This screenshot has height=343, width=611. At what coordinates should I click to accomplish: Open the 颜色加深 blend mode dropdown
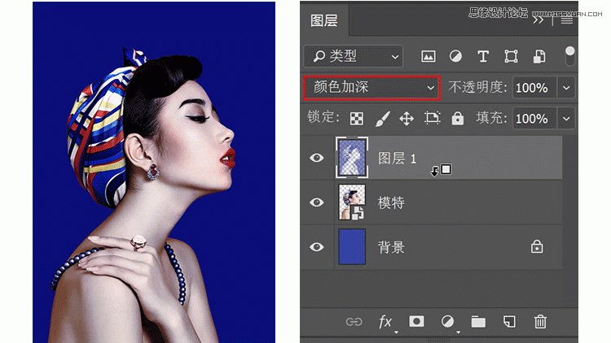coord(371,87)
